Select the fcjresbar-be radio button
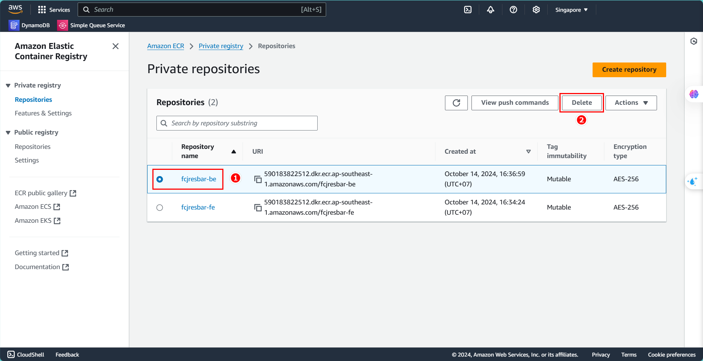 pos(160,179)
